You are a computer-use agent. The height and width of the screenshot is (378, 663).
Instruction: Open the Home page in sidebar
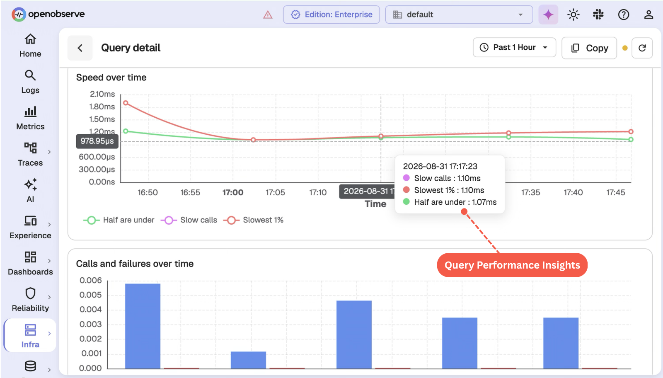[30, 46]
